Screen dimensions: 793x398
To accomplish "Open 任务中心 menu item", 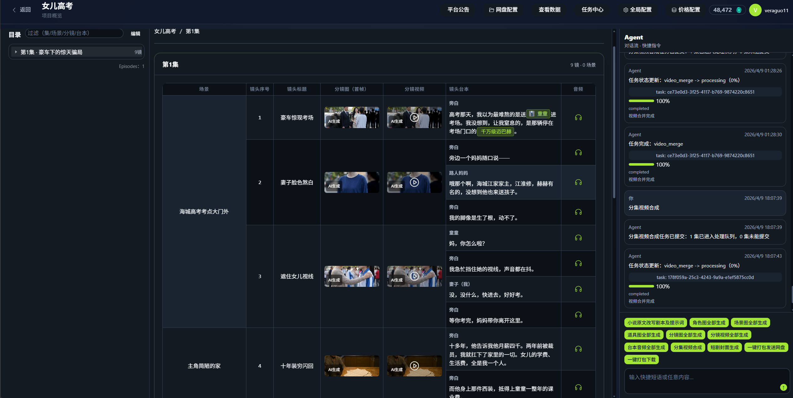I will (x=592, y=10).
